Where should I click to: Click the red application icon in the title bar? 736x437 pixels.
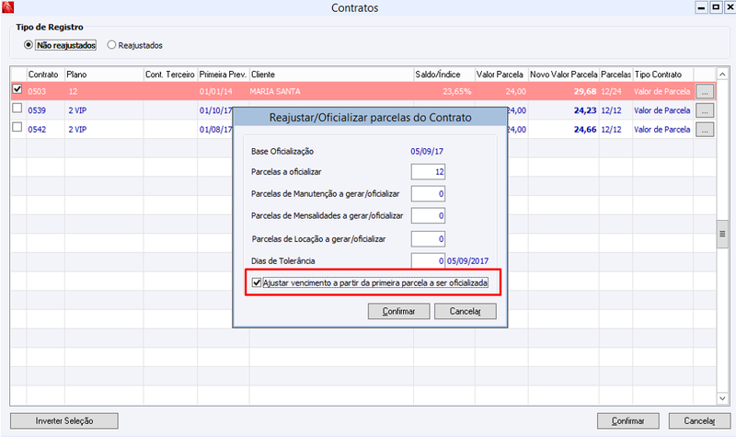[8, 7]
